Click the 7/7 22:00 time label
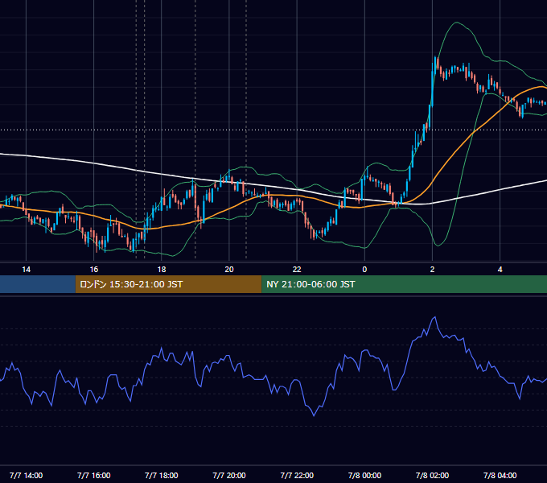Image resolution: width=547 pixels, height=483 pixels. point(297,476)
